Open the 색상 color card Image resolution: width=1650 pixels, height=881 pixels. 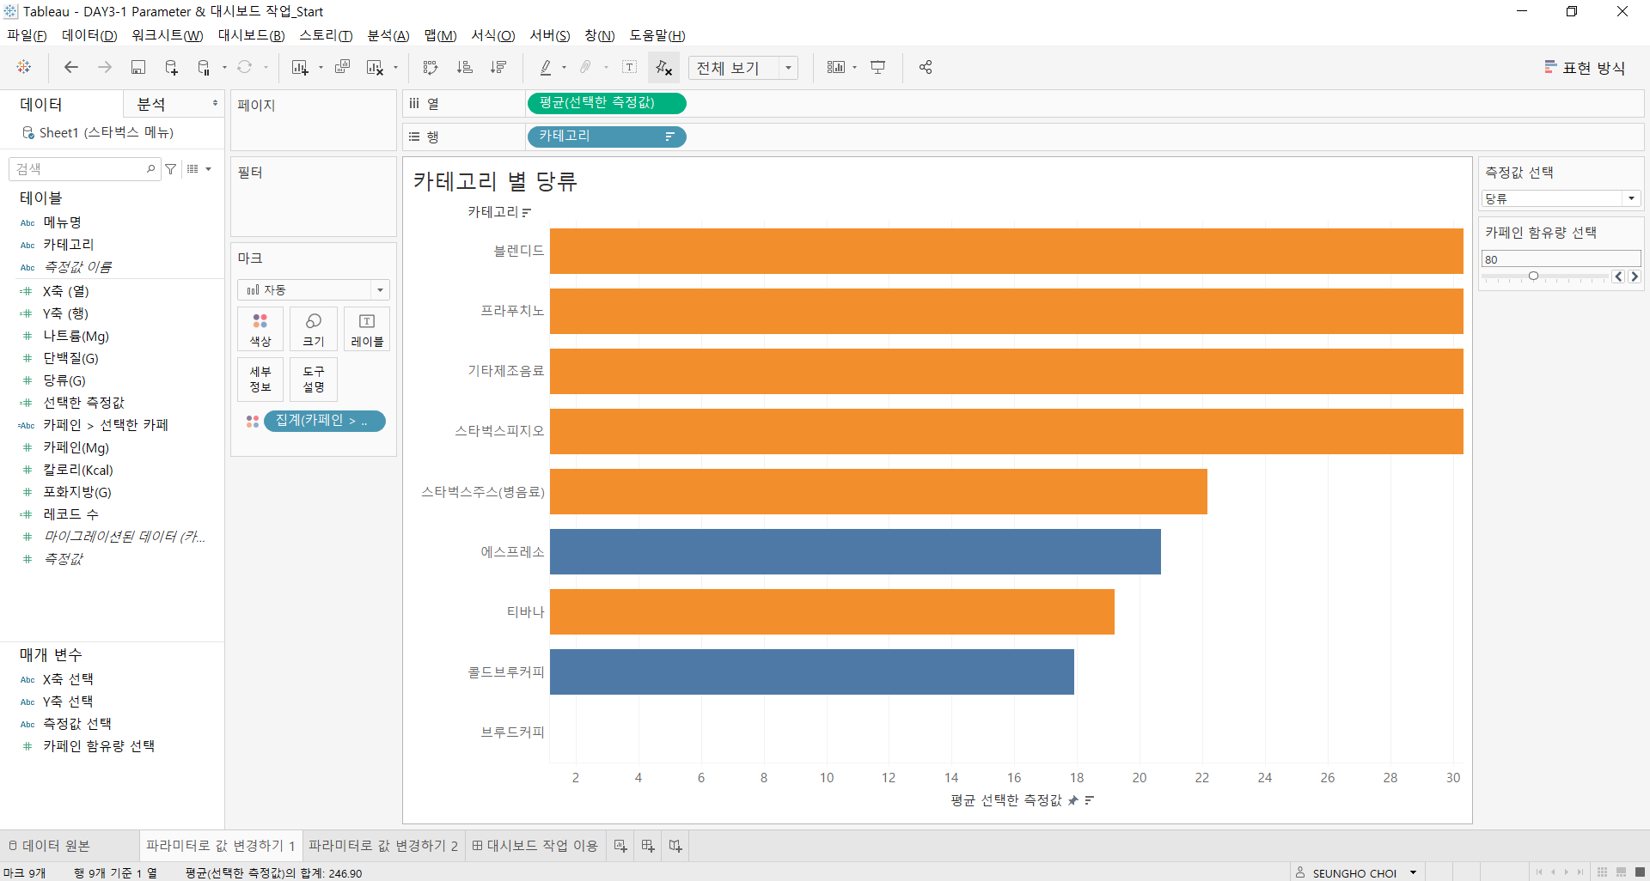pyautogui.click(x=260, y=330)
